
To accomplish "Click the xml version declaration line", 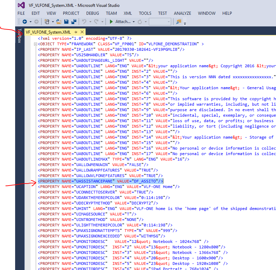I will tap(85, 38).
